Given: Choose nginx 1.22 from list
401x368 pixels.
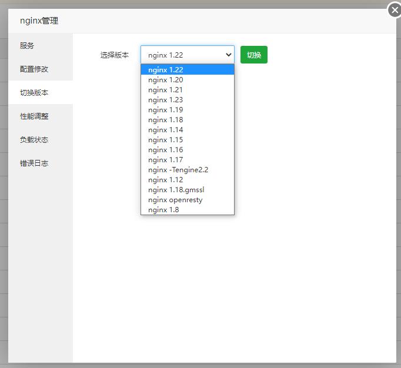Looking at the screenshot, I should (x=166, y=69).
